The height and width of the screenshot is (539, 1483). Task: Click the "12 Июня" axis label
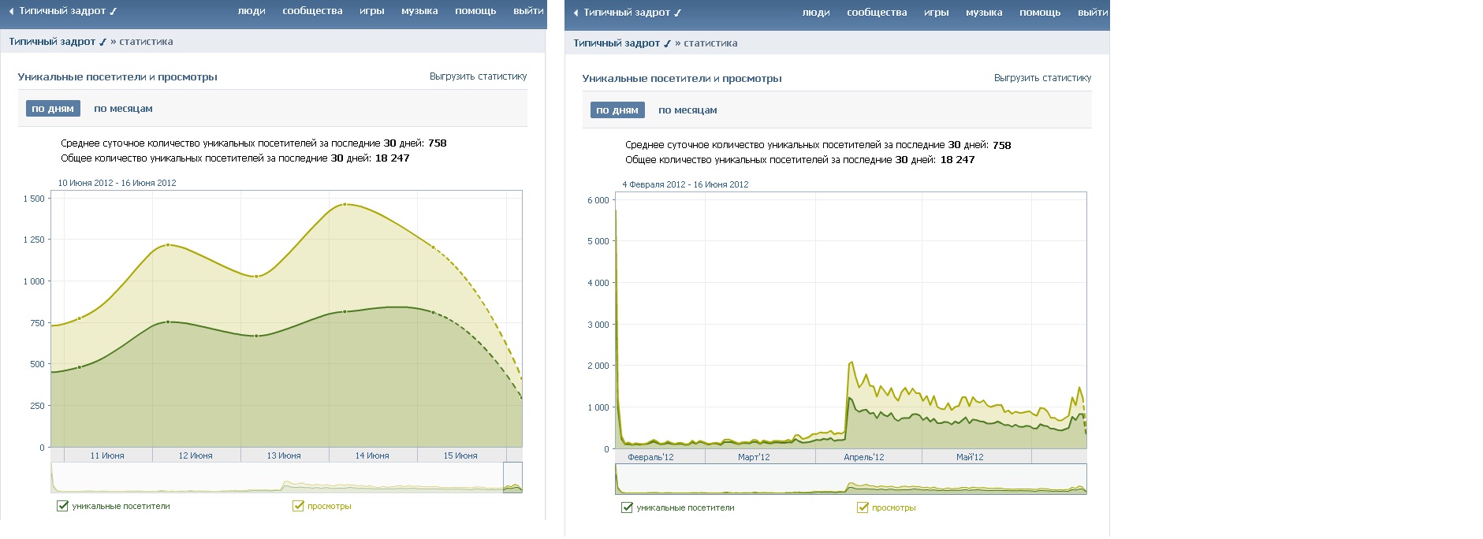point(196,455)
